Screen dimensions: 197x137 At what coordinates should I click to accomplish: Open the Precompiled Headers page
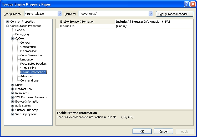[x=33, y=64]
